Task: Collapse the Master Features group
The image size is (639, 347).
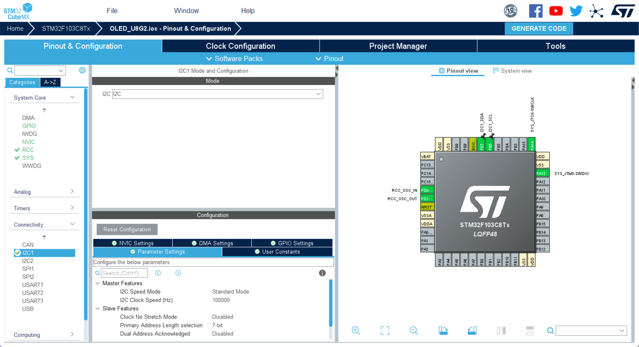Action: click(x=98, y=283)
